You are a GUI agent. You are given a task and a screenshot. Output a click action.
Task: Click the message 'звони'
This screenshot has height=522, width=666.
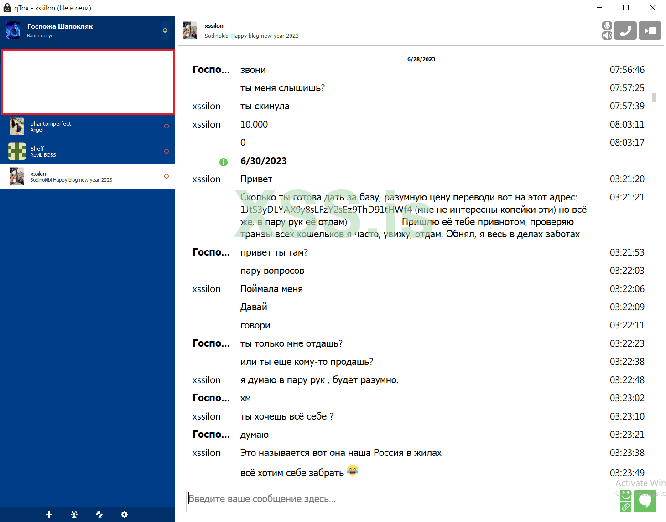tap(253, 70)
